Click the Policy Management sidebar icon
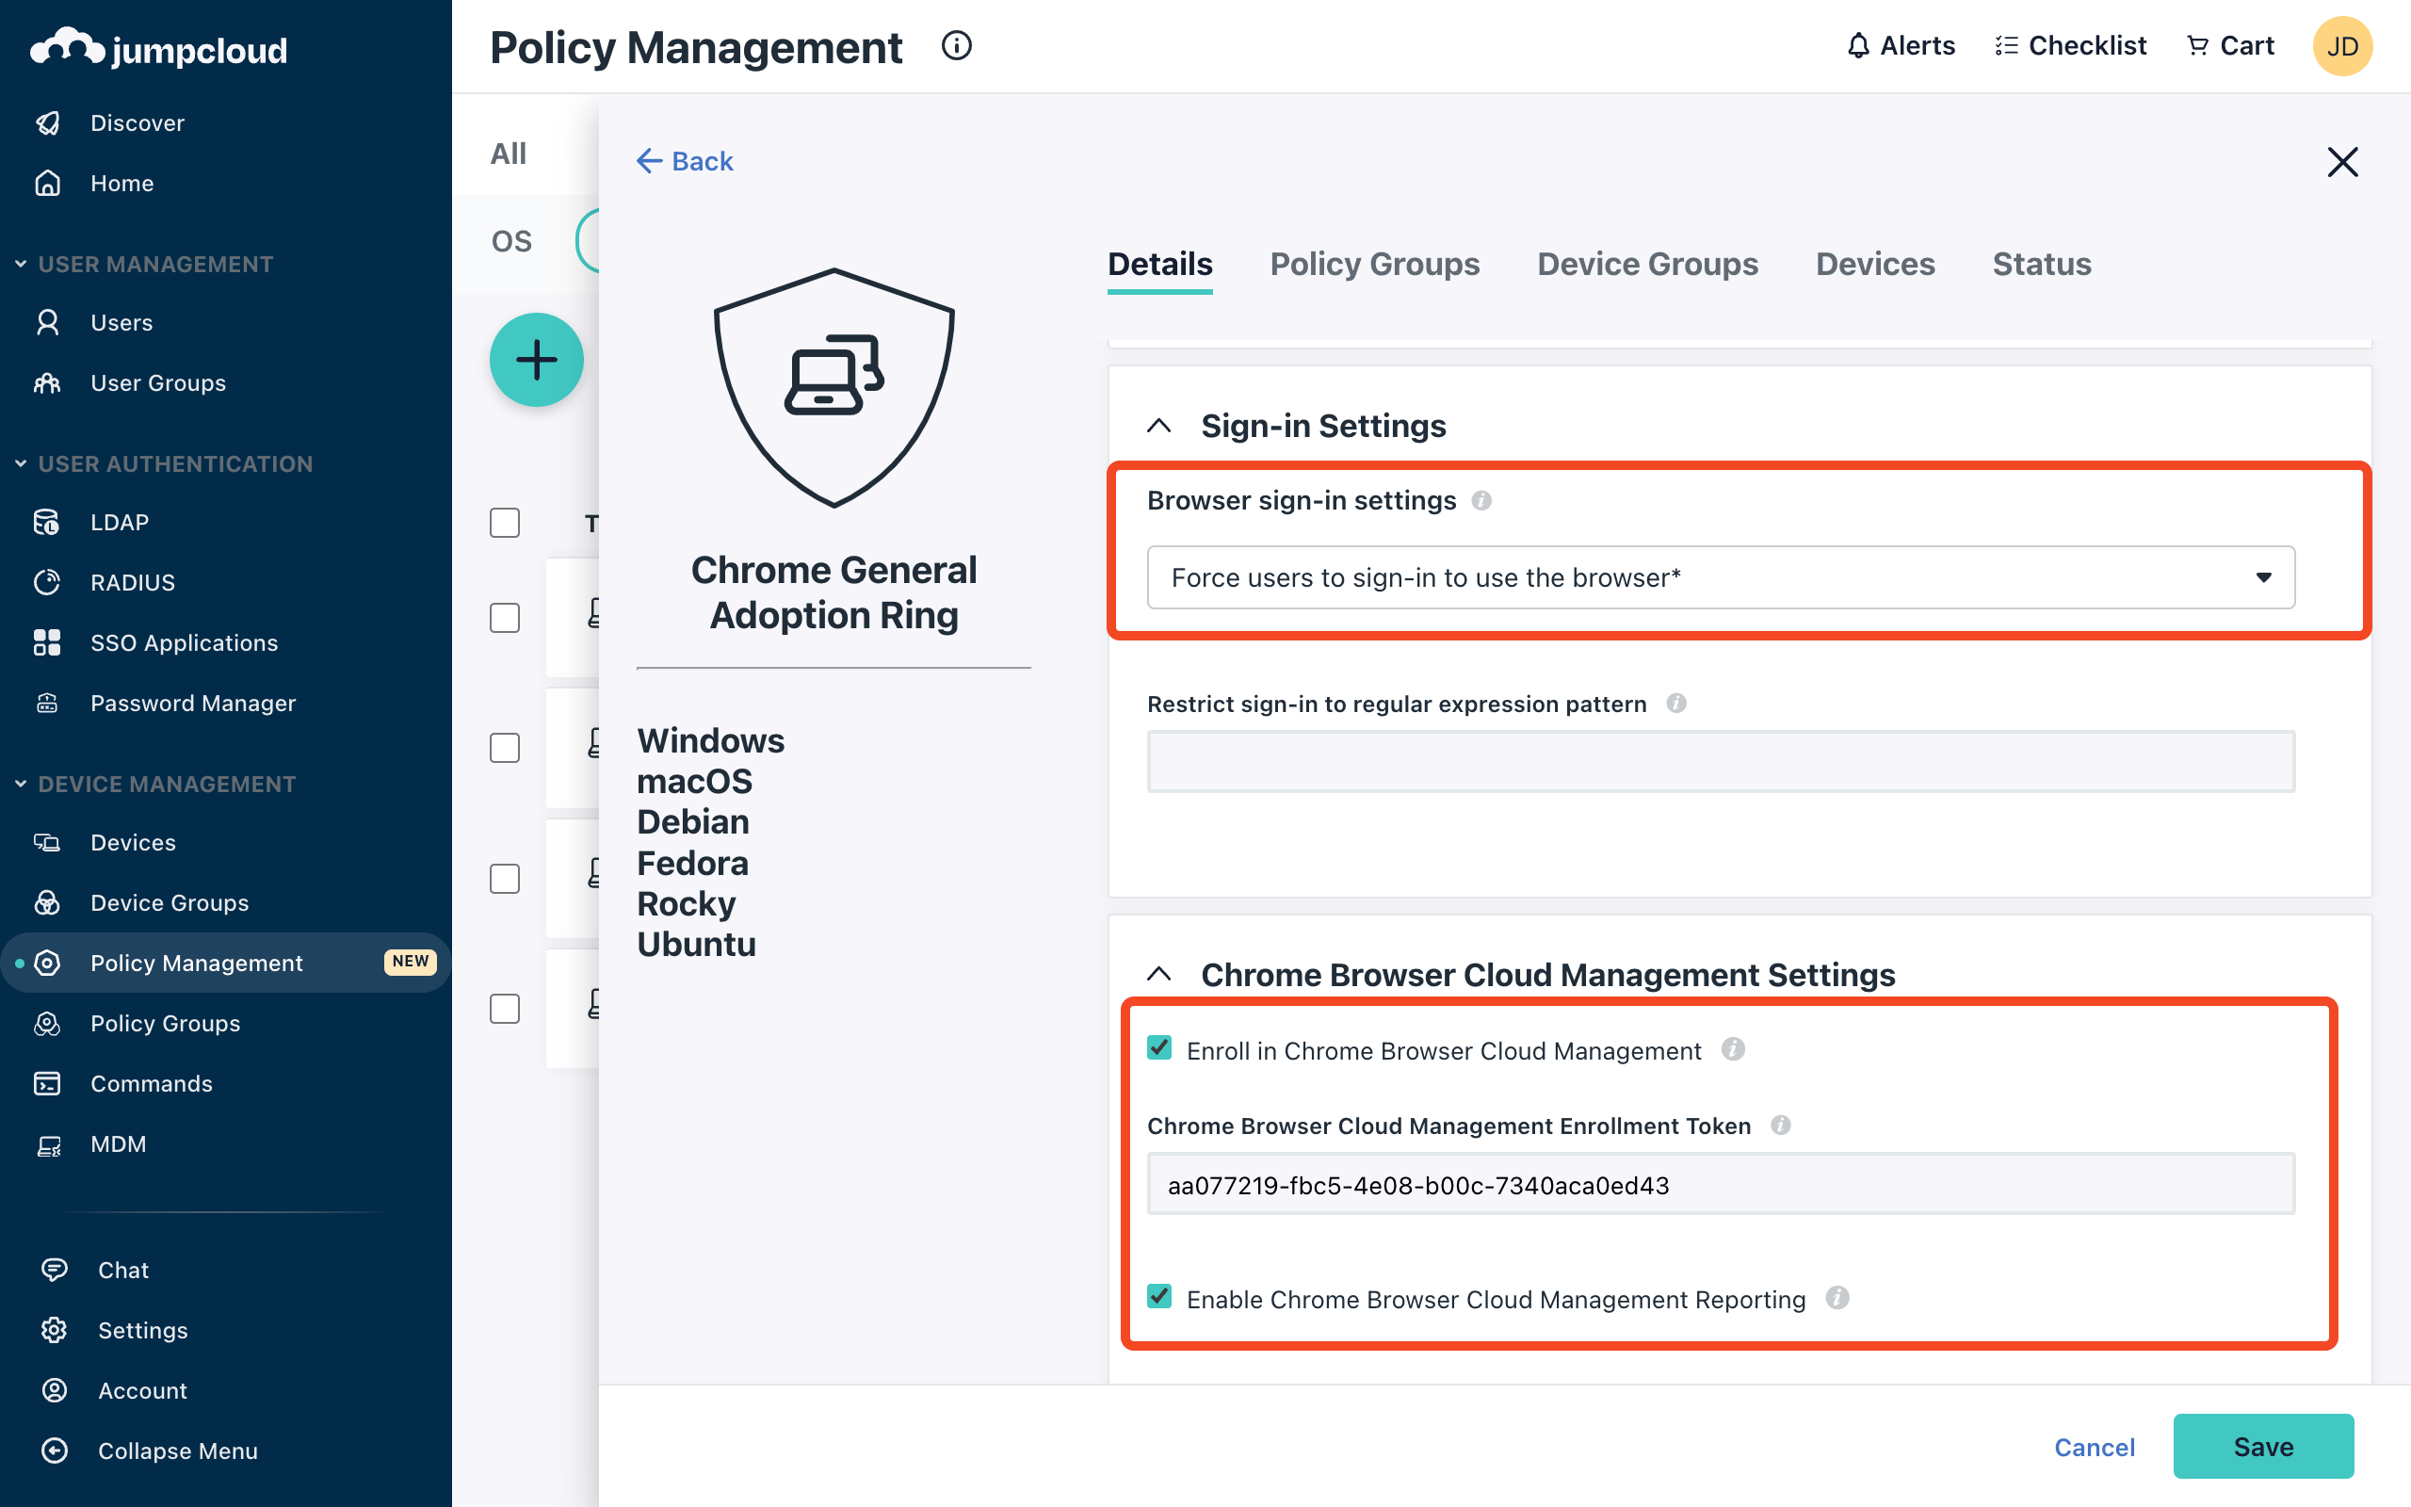Screen dimensions: 2411x1507 click(47, 963)
